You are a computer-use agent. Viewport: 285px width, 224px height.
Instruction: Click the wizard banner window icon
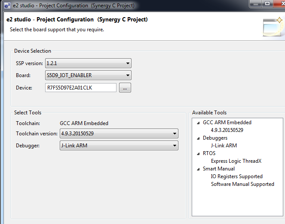click(x=273, y=27)
